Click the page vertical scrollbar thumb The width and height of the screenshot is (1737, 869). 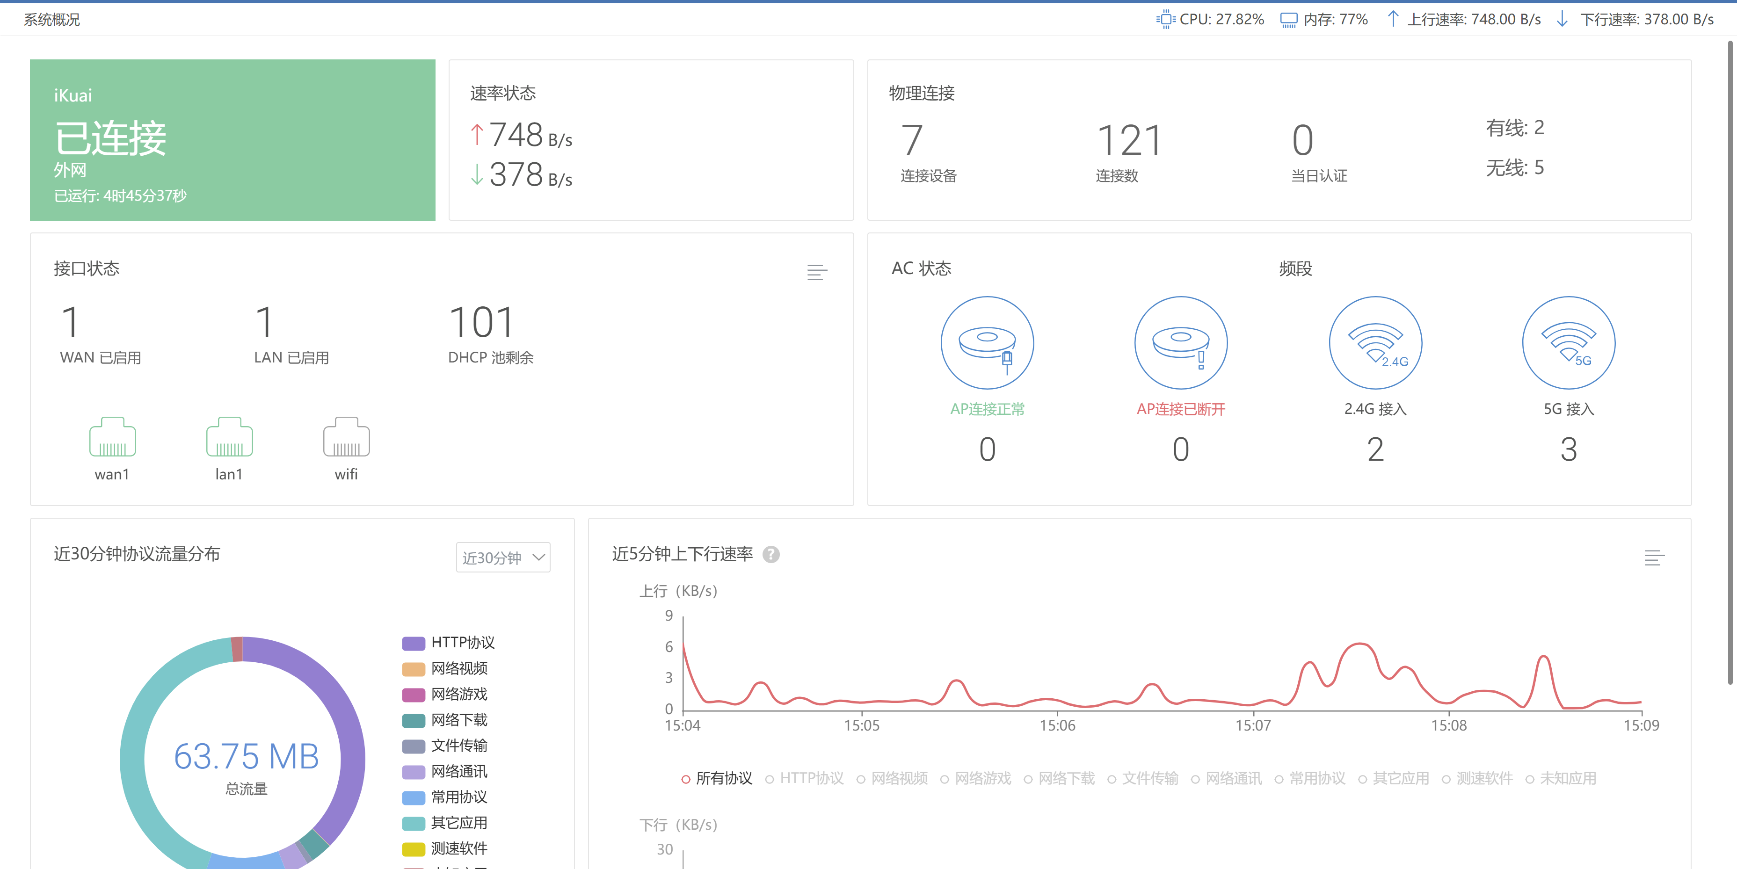pos(1730,362)
